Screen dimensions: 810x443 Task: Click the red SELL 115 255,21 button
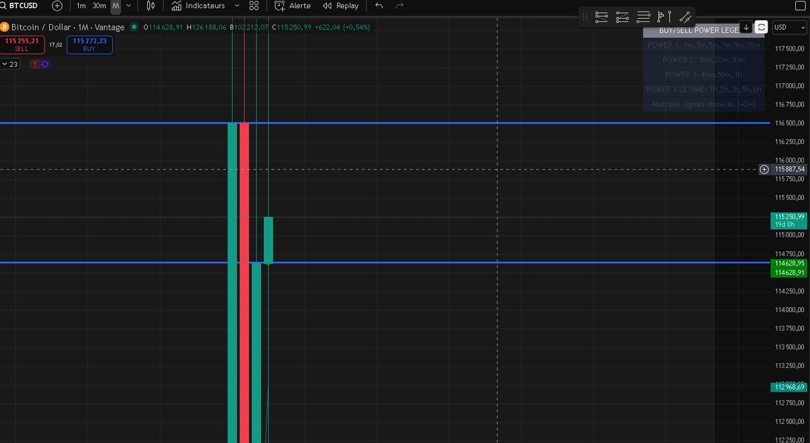pyautogui.click(x=22, y=45)
